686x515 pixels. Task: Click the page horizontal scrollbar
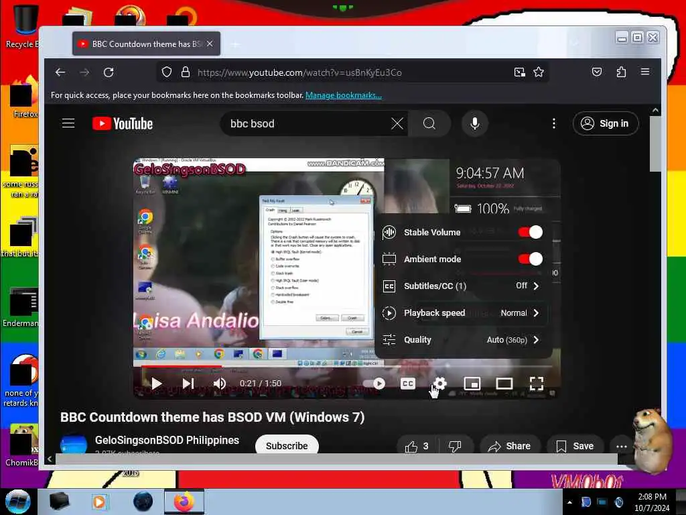pos(336,459)
